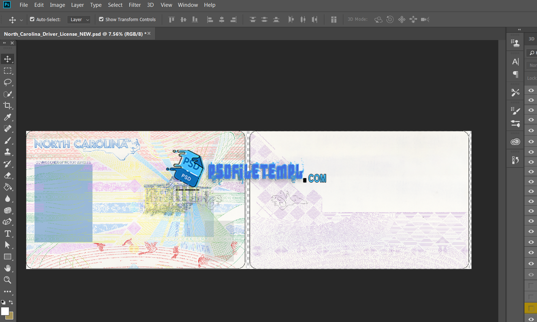Swap foreground and background colors
The image size is (537, 322).
point(11,302)
